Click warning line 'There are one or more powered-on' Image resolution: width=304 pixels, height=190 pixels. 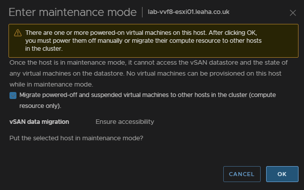click(x=141, y=33)
